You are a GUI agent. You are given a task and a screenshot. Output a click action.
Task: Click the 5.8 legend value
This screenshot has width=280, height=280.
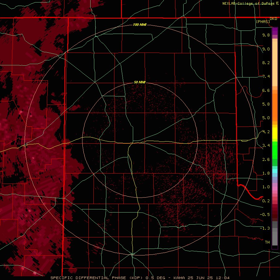coord(266,104)
